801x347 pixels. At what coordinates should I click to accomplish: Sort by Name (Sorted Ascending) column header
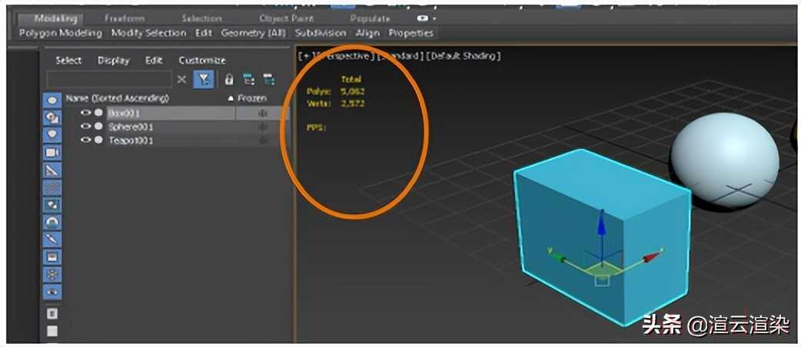117,98
